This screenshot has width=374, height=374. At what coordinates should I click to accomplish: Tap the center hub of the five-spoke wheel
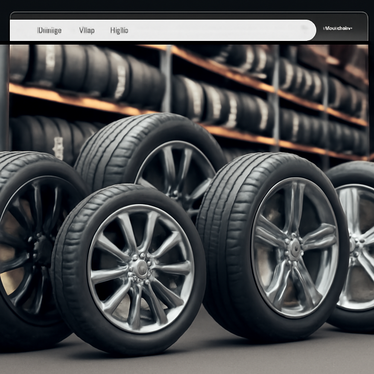(294, 249)
